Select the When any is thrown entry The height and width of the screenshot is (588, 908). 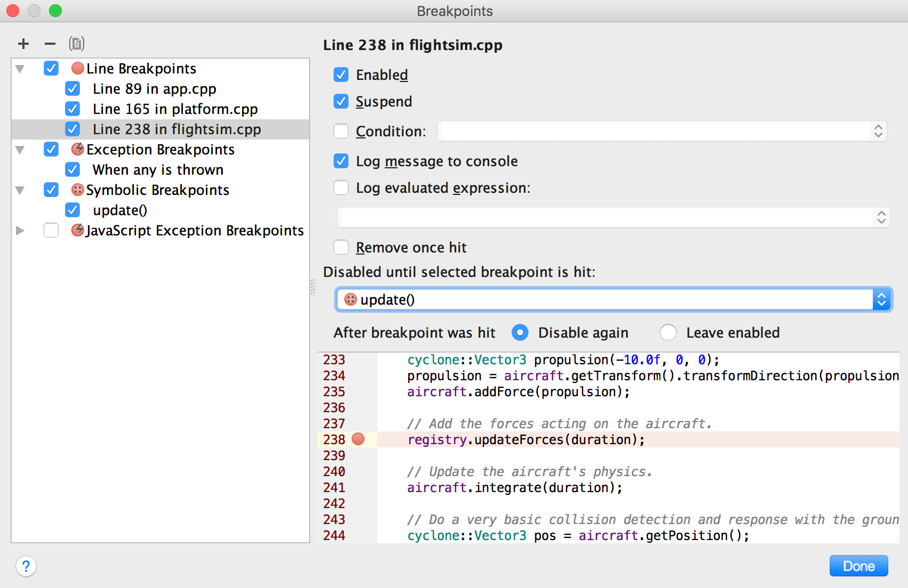tap(158, 170)
